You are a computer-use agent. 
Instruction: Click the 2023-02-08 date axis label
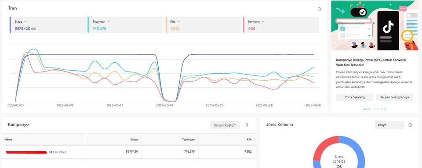click(65, 105)
